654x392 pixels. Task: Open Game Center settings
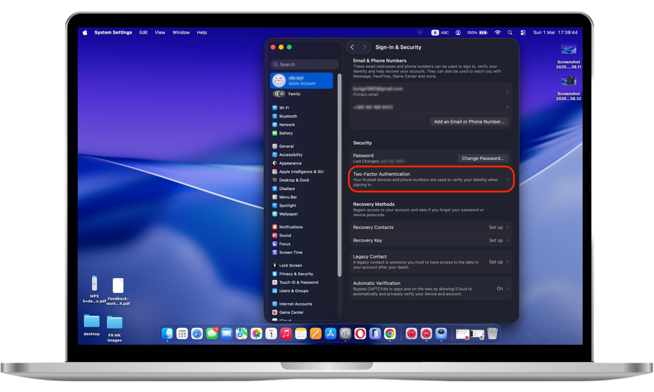[x=291, y=312]
